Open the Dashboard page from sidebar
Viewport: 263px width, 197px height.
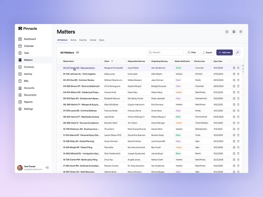tap(30, 39)
